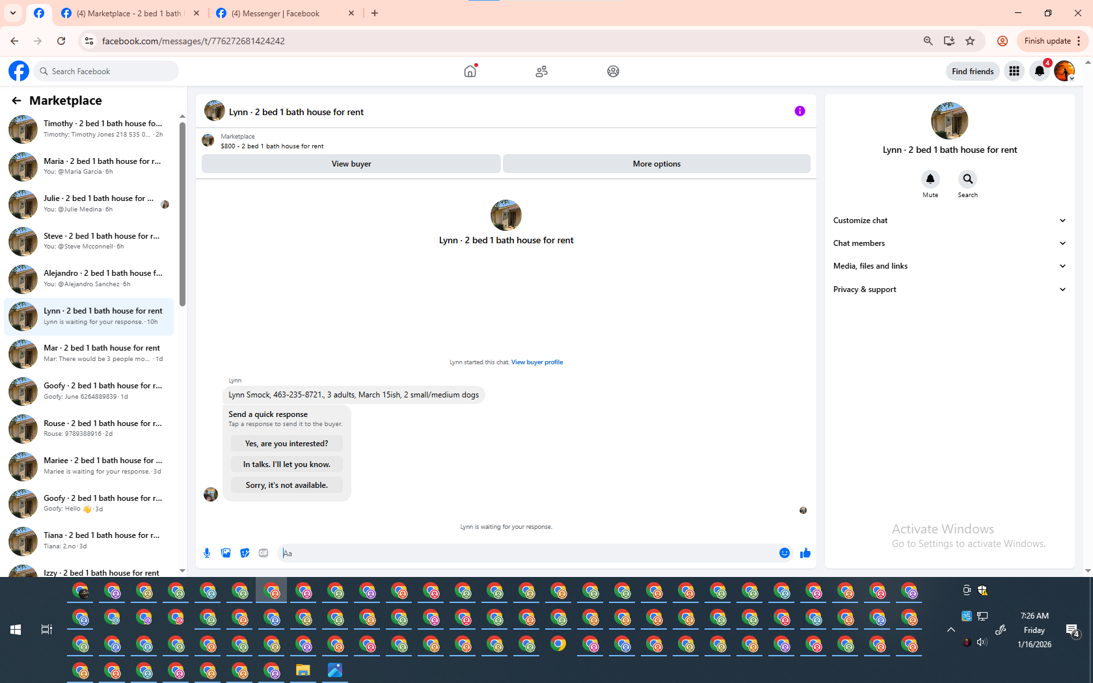Screen dimensions: 1093x683
Task: Open a new browser tab
Action: point(375,13)
